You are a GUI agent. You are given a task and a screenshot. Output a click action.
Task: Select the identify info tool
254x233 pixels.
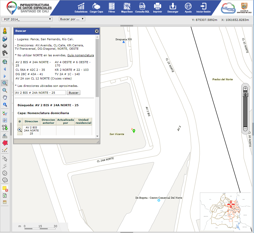point(5,104)
